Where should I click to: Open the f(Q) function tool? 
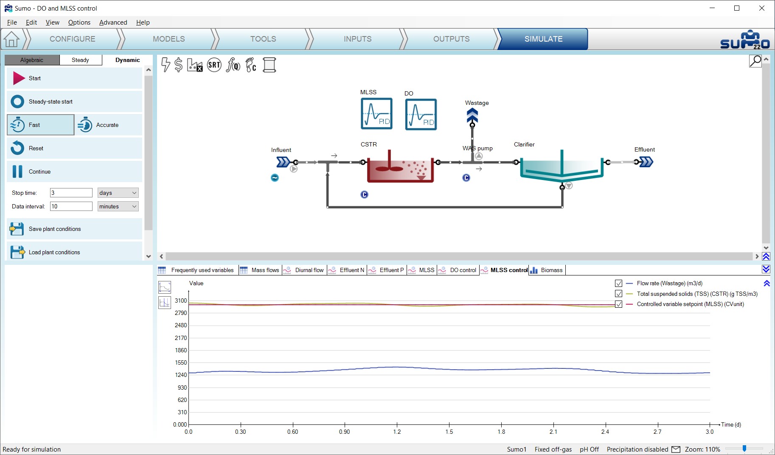233,65
